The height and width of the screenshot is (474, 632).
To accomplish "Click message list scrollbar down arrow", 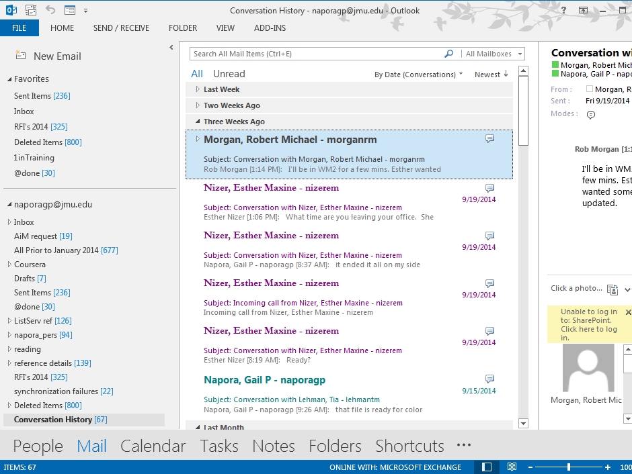I will [x=523, y=423].
